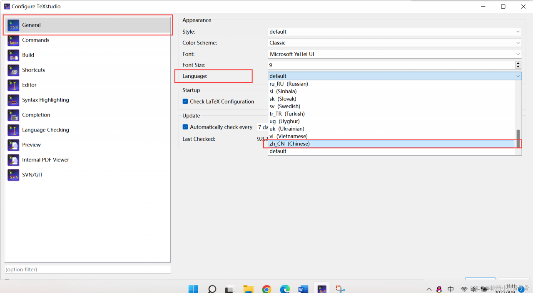
Task: Open the Editor settings page
Action: click(87, 85)
